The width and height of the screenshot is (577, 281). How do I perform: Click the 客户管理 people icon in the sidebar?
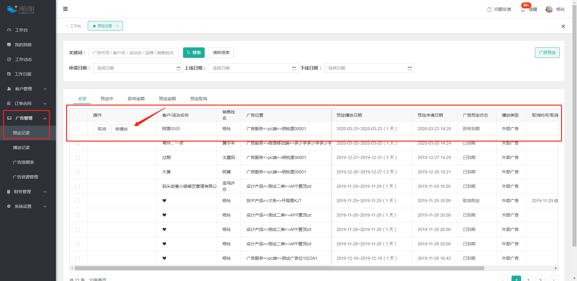click(9, 89)
